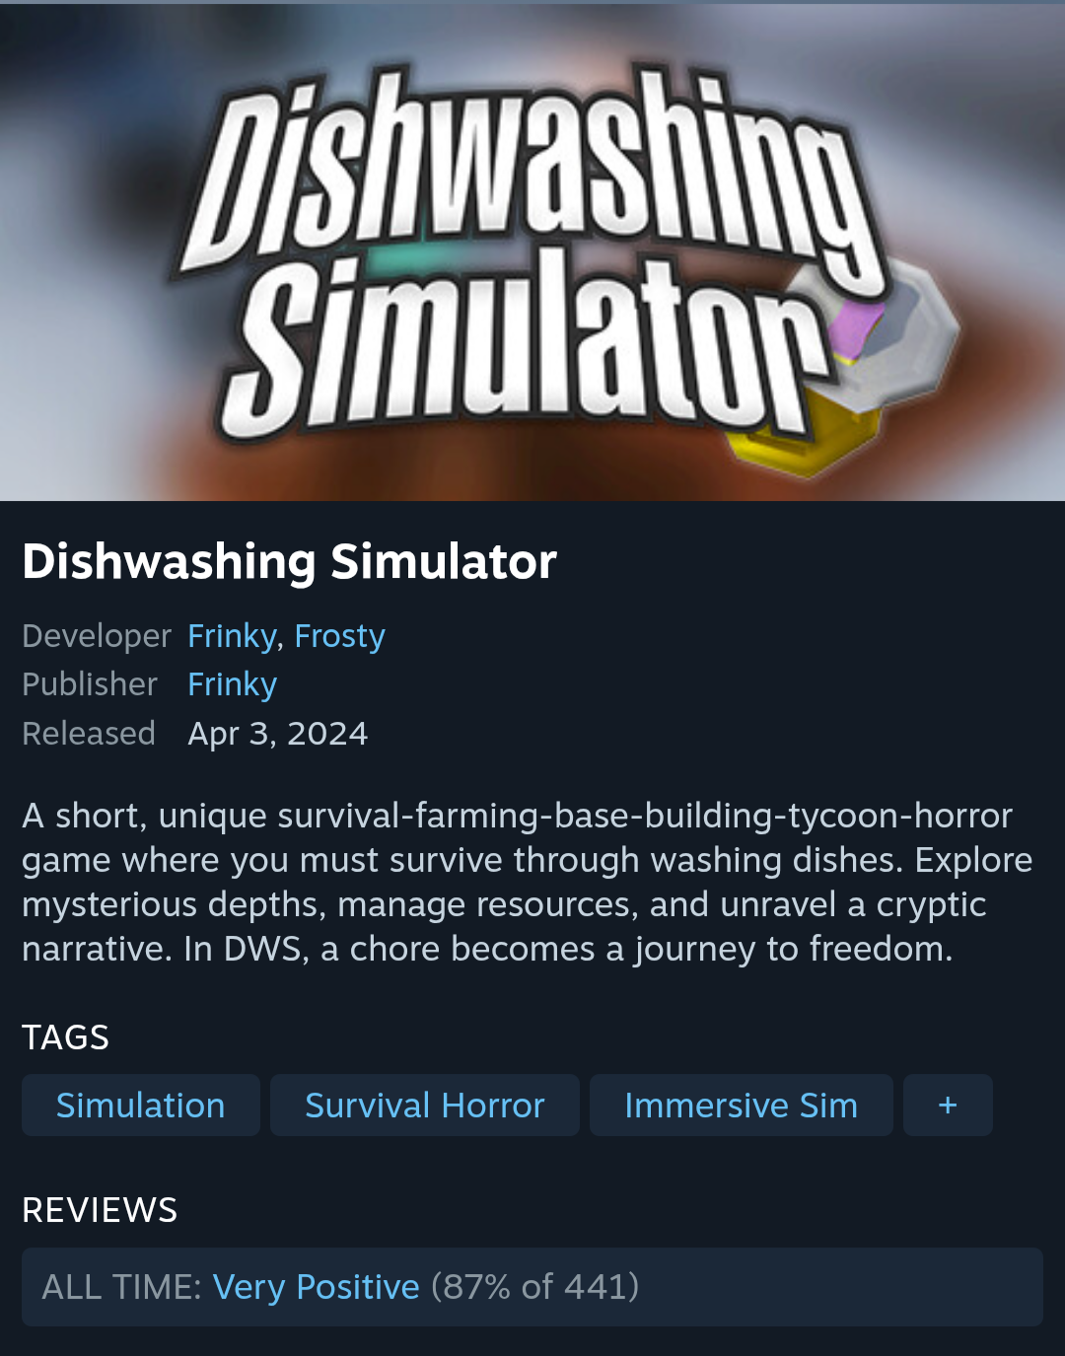
Task: Click the Developer field label
Action: pos(97,636)
